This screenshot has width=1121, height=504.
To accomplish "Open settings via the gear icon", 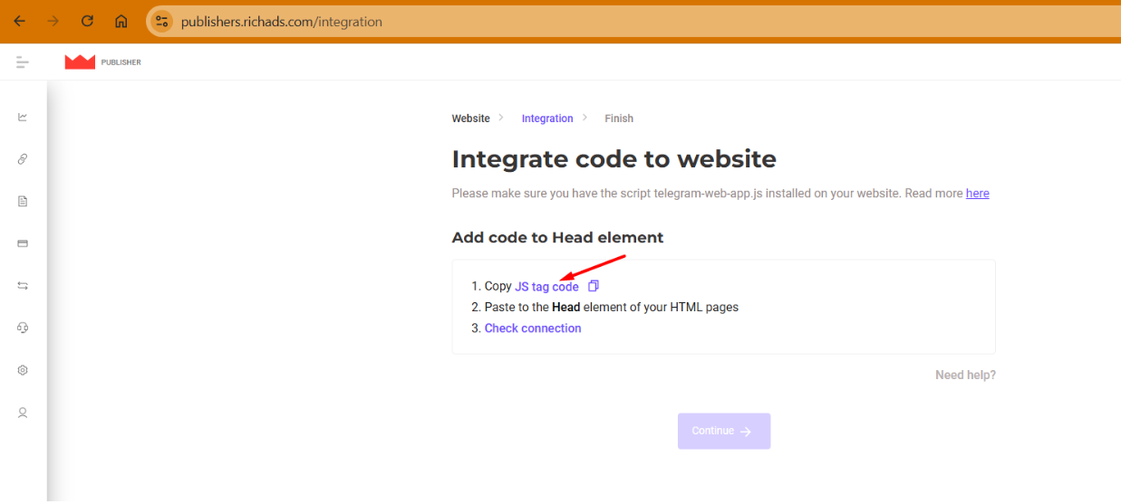I will coord(23,370).
